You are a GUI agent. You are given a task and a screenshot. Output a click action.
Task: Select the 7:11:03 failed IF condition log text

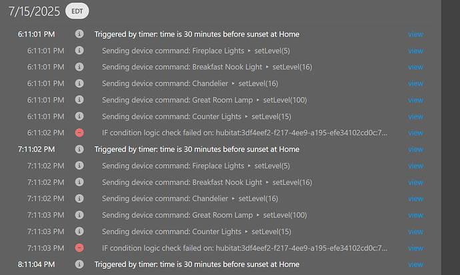coord(245,248)
